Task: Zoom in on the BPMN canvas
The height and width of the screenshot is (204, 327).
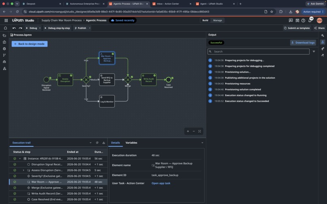Action: click(x=188, y=131)
